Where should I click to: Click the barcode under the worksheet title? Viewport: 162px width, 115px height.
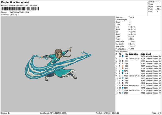20,9
